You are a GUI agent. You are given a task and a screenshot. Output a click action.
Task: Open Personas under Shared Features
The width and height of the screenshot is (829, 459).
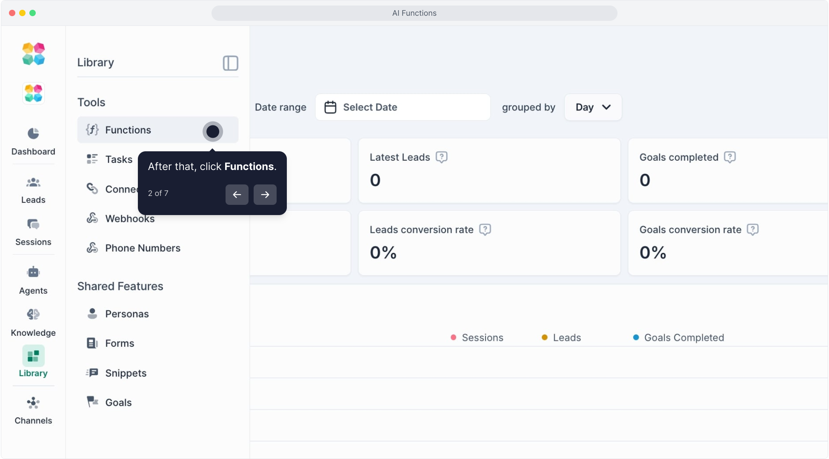[x=127, y=314]
